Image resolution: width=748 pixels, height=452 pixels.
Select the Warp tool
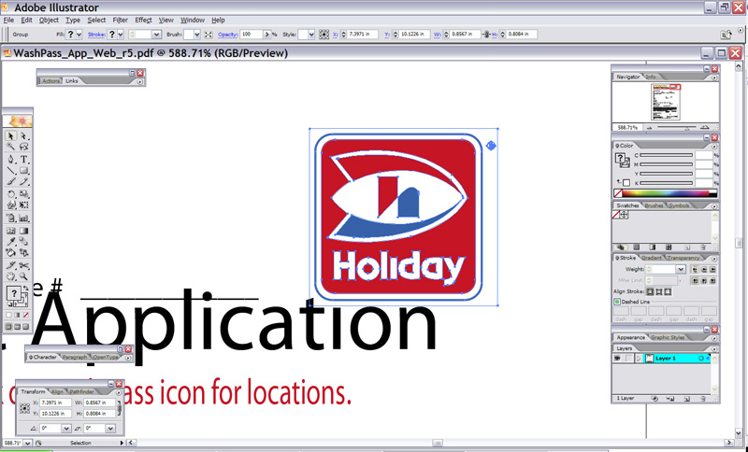click(10, 205)
